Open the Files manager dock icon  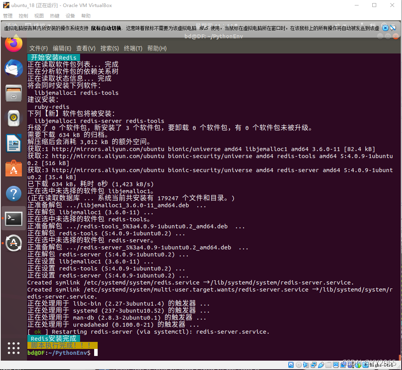pyautogui.click(x=14, y=93)
